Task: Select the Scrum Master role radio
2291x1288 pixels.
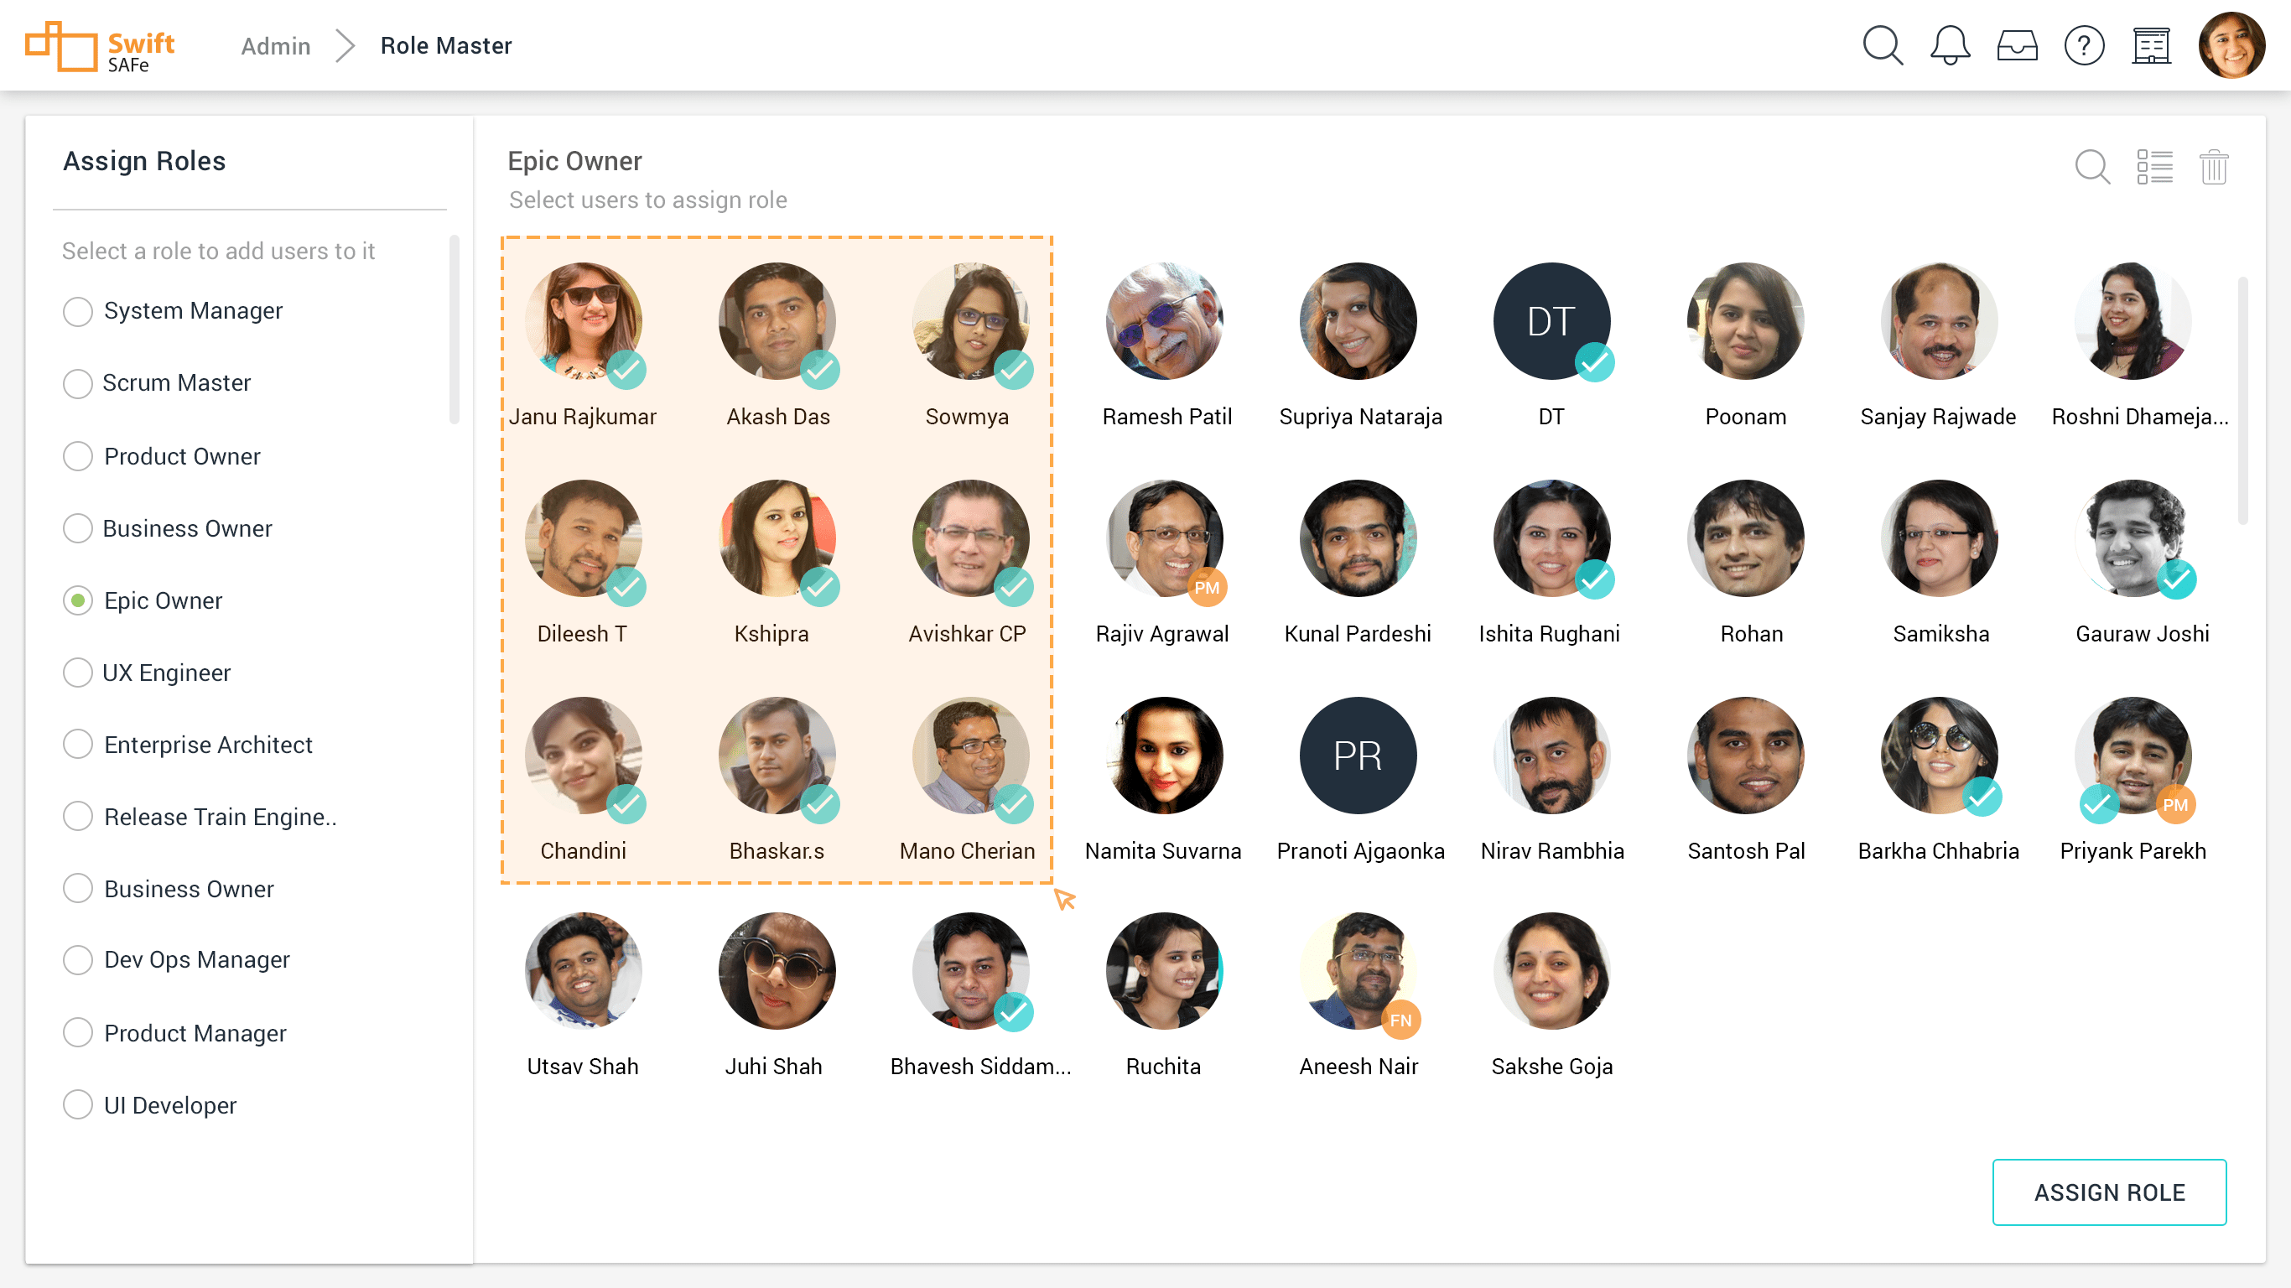Action: 78,383
